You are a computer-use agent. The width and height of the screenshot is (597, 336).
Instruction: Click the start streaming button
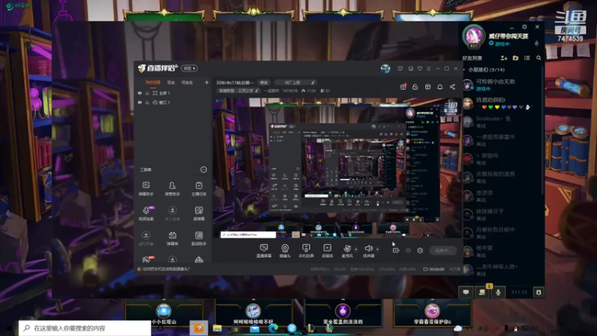point(443,250)
